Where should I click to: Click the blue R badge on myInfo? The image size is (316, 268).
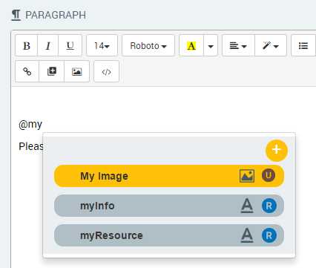(269, 206)
